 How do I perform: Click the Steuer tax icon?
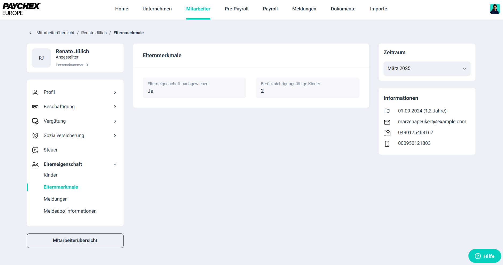pos(35,150)
